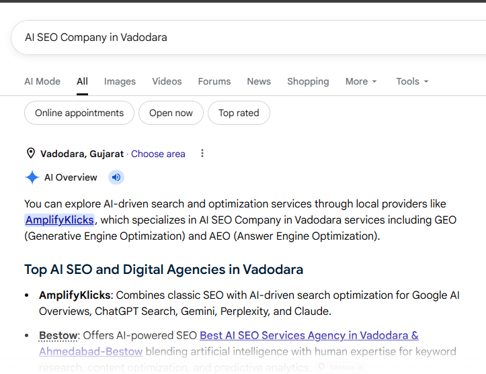The image size is (486, 374).
Task: Play the AI Overview audio via the speaker icon
Action: (x=116, y=177)
